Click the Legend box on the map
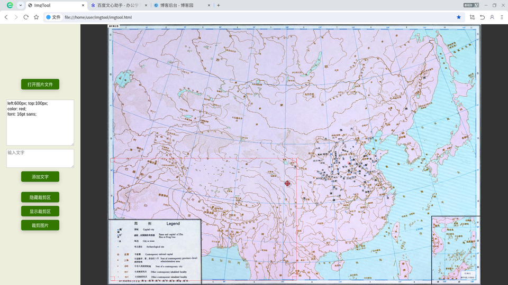This screenshot has height=285, width=508. (155, 251)
